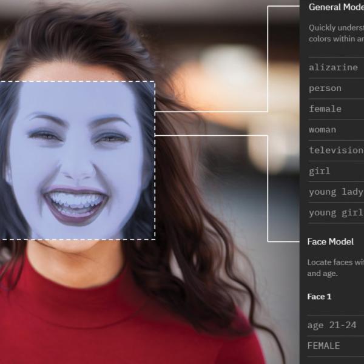Click the Face Model description text
This screenshot has width=364, height=364.
[335, 268]
